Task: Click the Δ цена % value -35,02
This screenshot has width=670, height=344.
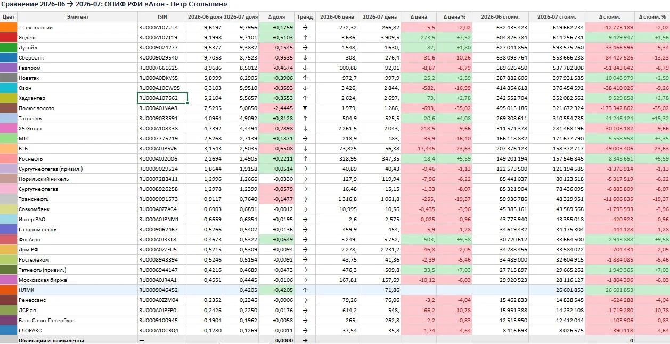Action: click(454, 108)
